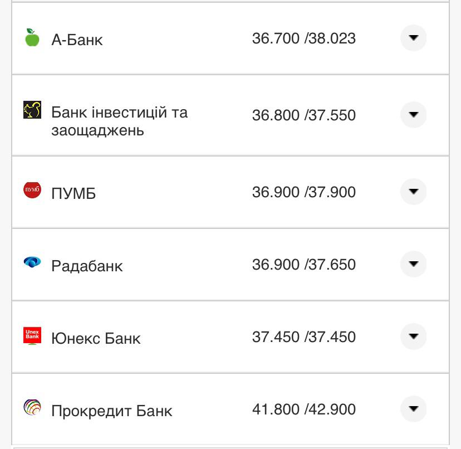Viewport: 461px width, 449px height.
Task: Click the green apple А-Банк logo
Action: [31, 38]
